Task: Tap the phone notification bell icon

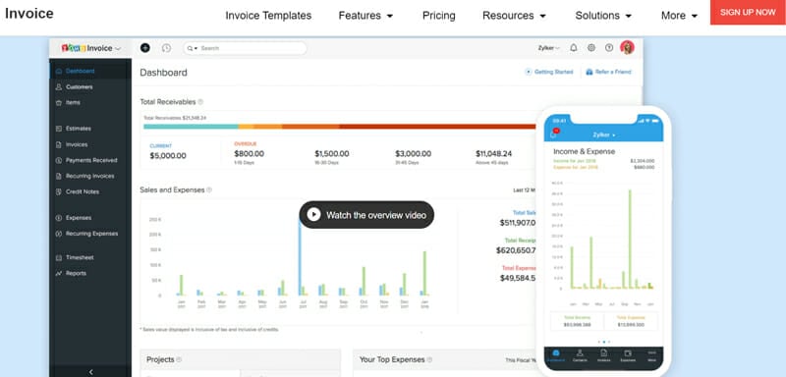Action: click(x=553, y=135)
